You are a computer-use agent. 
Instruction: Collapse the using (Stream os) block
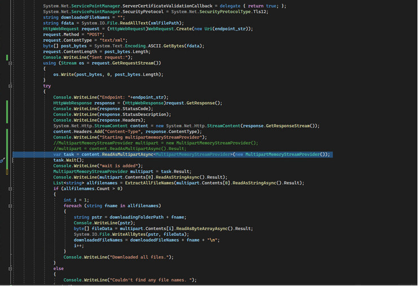click(10, 63)
